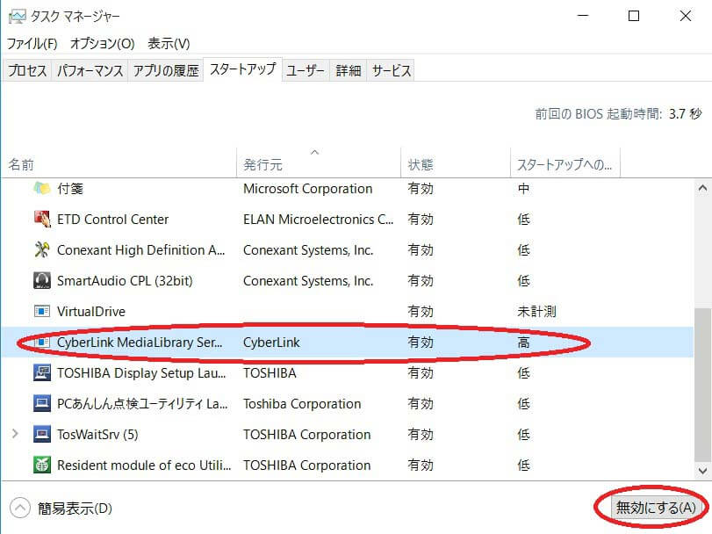Click the 有効 status for VirtualDrive
The height and width of the screenshot is (534, 712).
tap(421, 312)
